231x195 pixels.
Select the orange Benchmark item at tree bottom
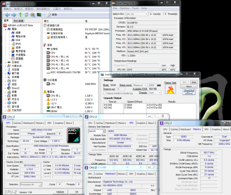[x=14, y=110]
